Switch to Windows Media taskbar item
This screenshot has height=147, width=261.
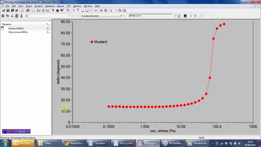click(197, 143)
